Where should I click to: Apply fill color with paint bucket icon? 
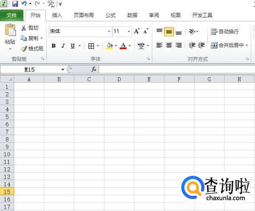(x=110, y=46)
